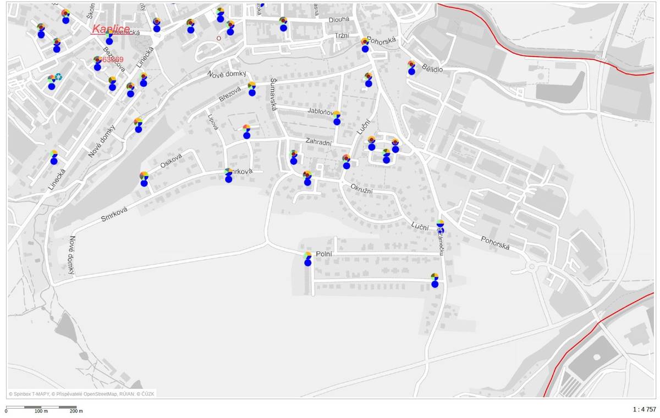Select the marker at Osiková street start
Viewport: 660px width, 418px height.
144,179
